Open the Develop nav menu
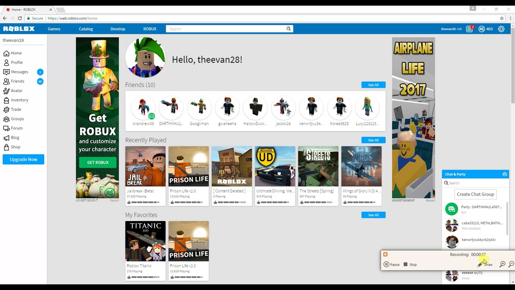Viewport: 515px width, 290px height. coord(118,29)
